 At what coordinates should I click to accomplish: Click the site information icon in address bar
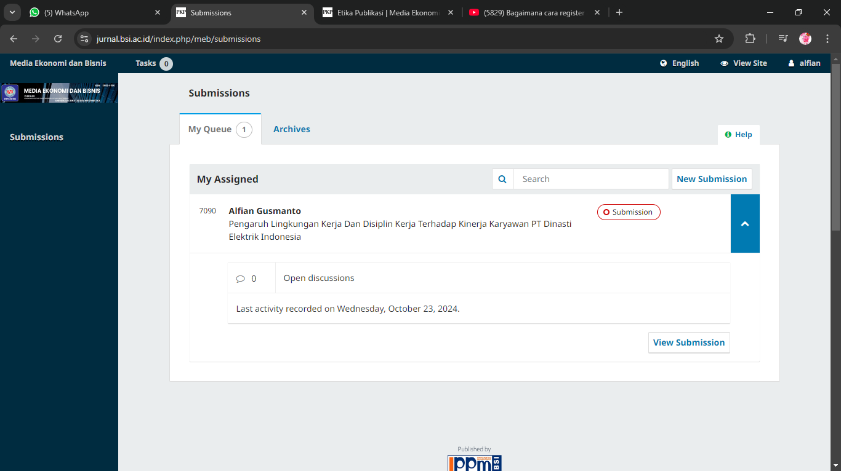(x=84, y=39)
